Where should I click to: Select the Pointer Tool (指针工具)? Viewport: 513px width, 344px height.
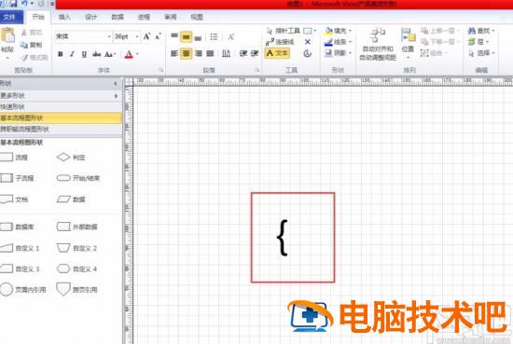284,31
